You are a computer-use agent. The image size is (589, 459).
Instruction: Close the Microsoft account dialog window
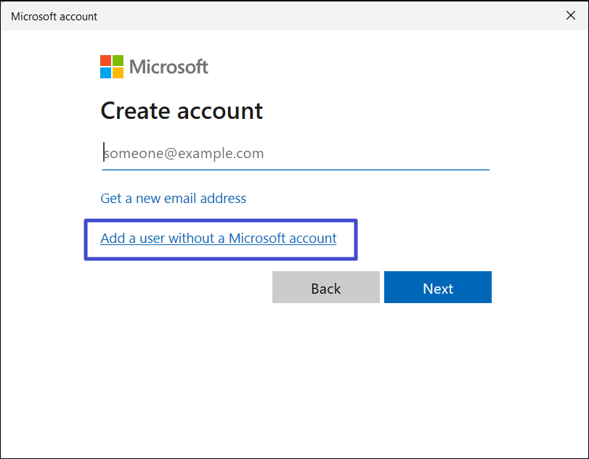570,15
